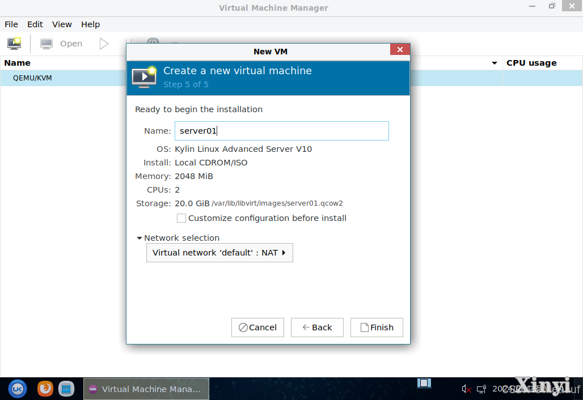Click the storage path /var/lib/libvirt/images/server01.qcow2
This screenshot has height=400, width=583.
tap(277, 203)
